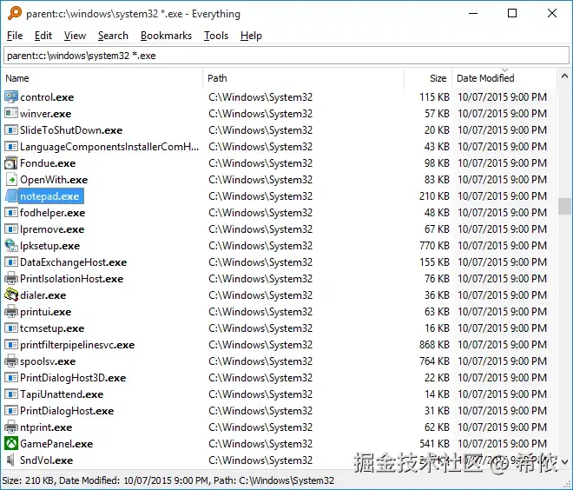Click the status bar file details text
Screen dimensions: 573x490
pos(168,480)
